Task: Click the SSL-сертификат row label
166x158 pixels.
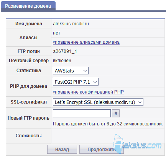Action: coord(29,102)
